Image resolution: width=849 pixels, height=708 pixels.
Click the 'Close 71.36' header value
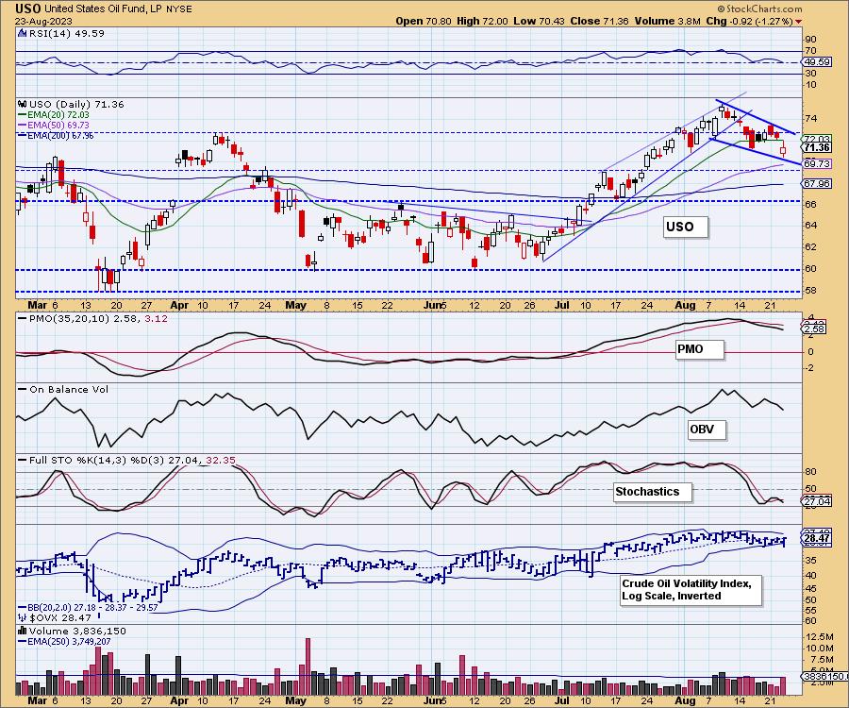tap(599, 21)
